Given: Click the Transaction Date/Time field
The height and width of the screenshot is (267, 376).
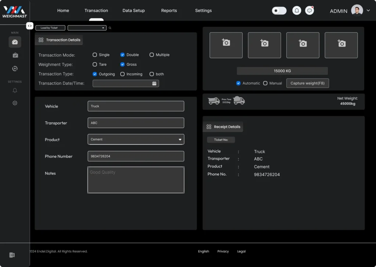Looking at the screenshot, I should tap(126, 83).
